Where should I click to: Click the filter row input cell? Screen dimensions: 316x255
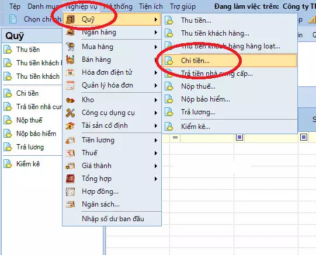pyautogui.click(x=207, y=138)
